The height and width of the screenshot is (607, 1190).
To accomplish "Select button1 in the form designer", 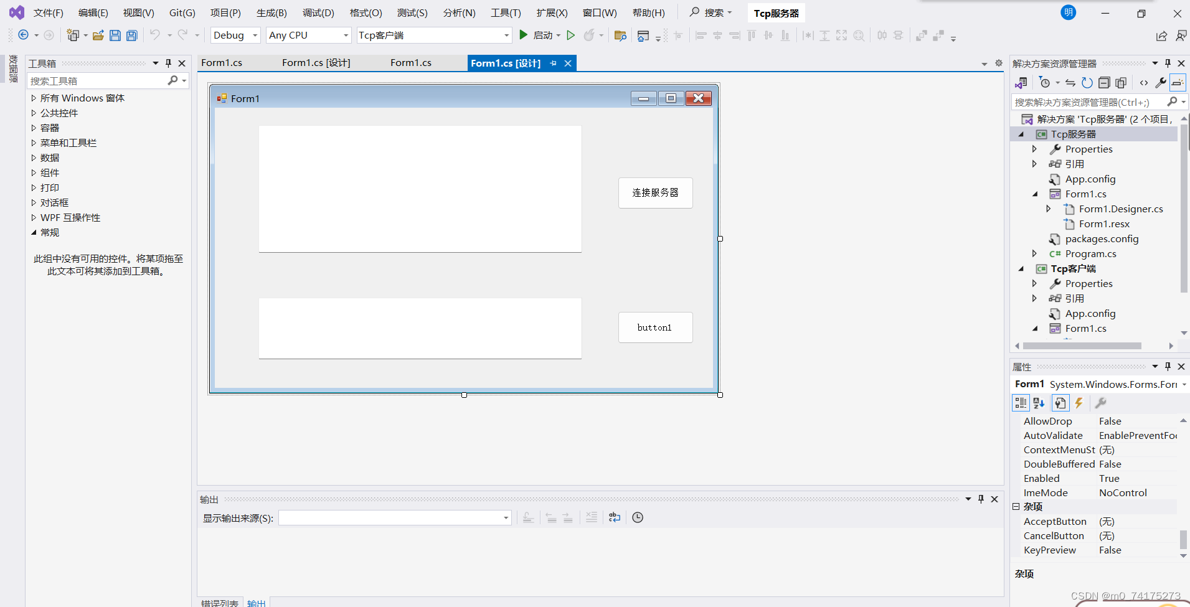I will (655, 327).
